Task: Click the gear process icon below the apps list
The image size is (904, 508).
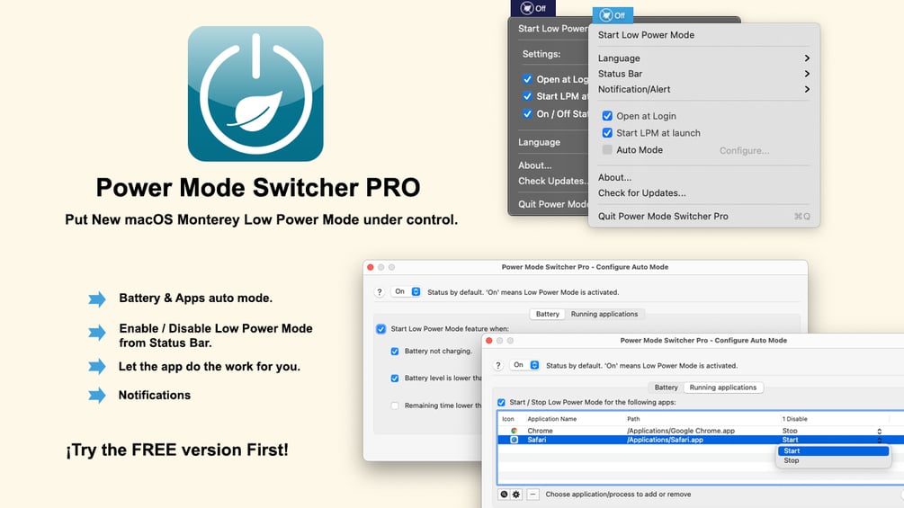Action: (x=516, y=495)
